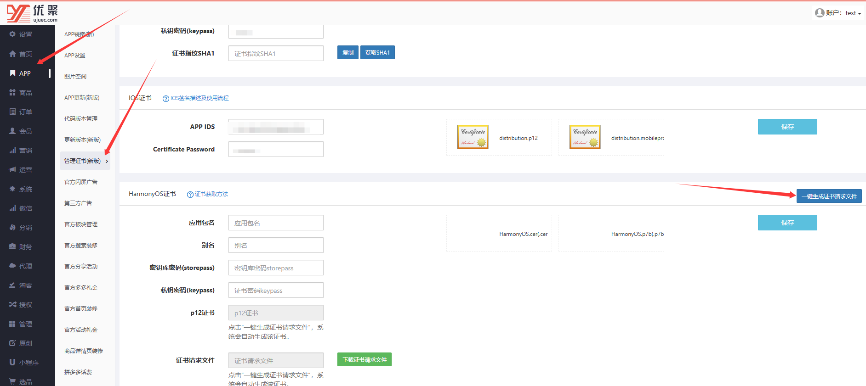The height and width of the screenshot is (386, 866).
Task: Click the chart icon next to 微信
Action: click(12, 208)
